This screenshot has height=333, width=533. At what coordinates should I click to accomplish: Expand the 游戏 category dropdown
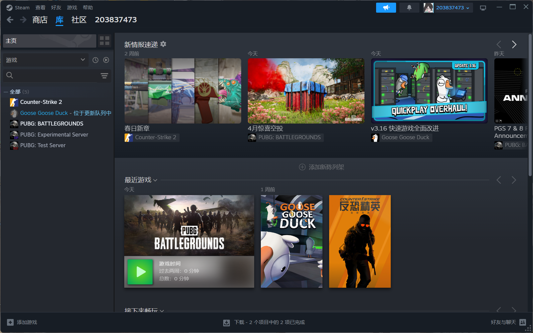pos(46,60)
